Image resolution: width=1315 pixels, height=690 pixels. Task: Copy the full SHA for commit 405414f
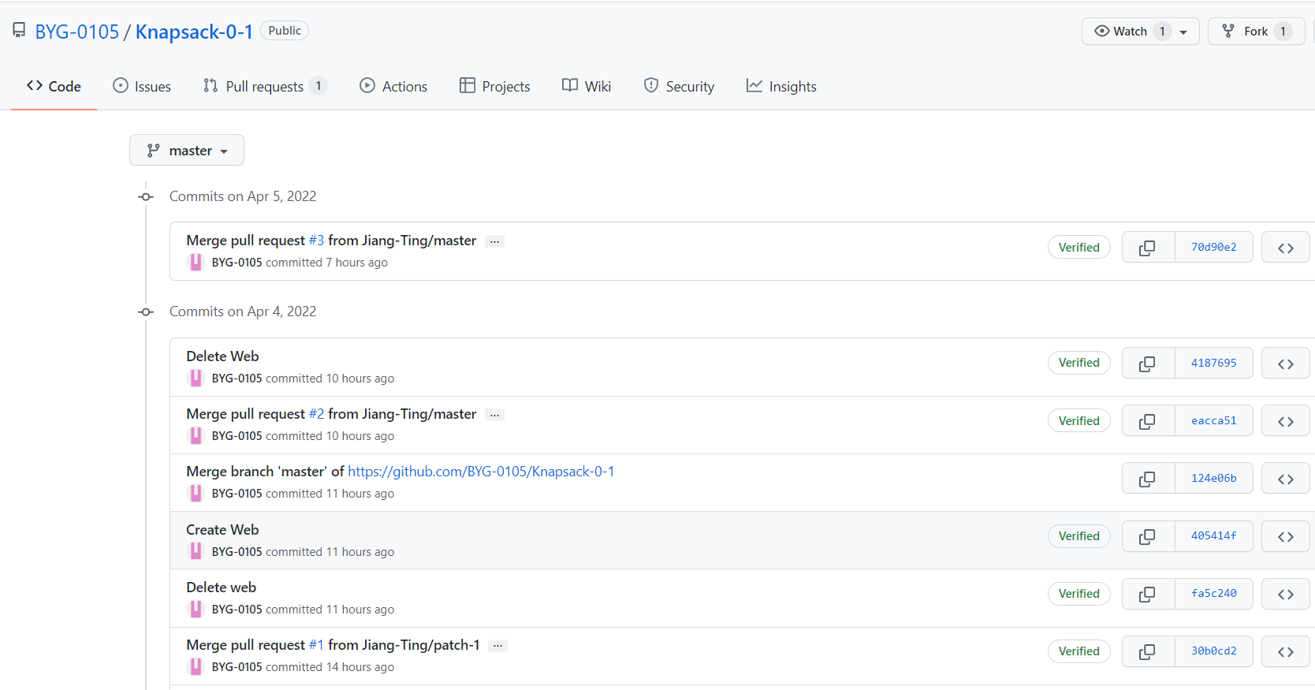click(x=1148, y=536)
